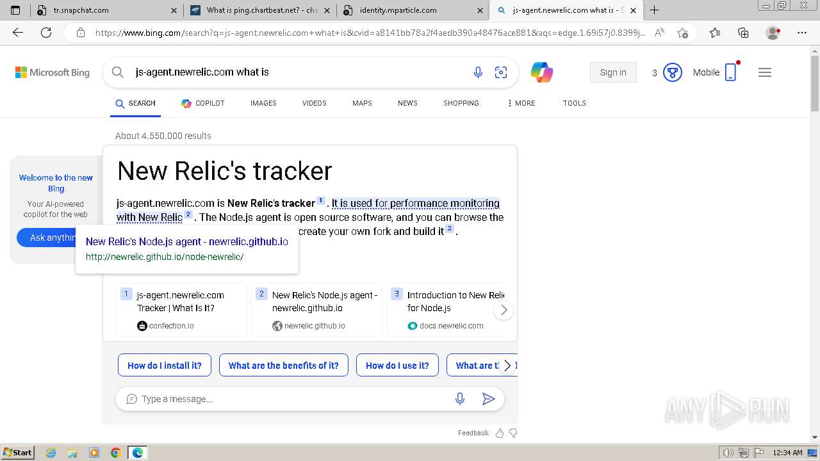The height and width of the screenshot is (461, 820).
Task: Open browser profile avatar
Action: click(x=773, y=33)
